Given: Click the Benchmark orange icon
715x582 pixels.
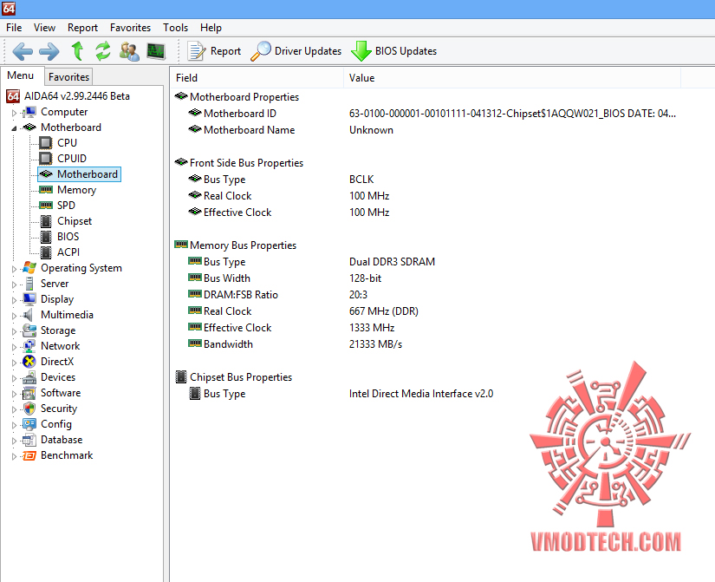Looking at the screenshot, I should click(29, 455).
